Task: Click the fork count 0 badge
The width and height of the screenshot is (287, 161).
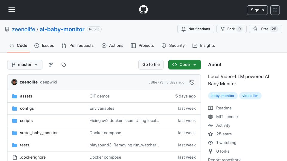Action: click(239, 29)
